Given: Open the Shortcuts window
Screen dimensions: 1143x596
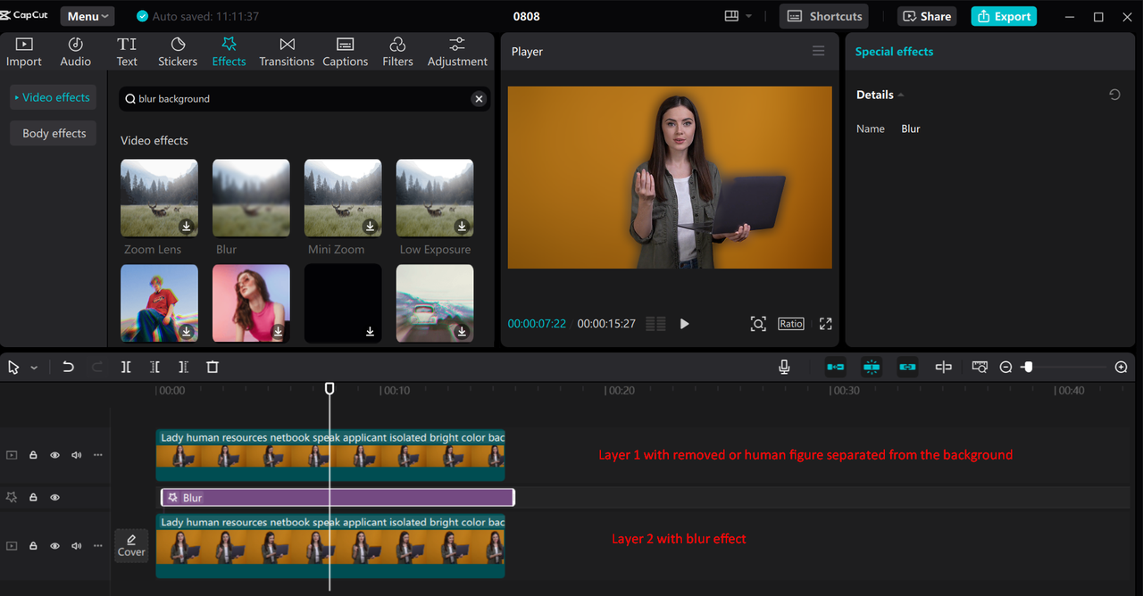Looking at the screenshot, I should (825, 16).
